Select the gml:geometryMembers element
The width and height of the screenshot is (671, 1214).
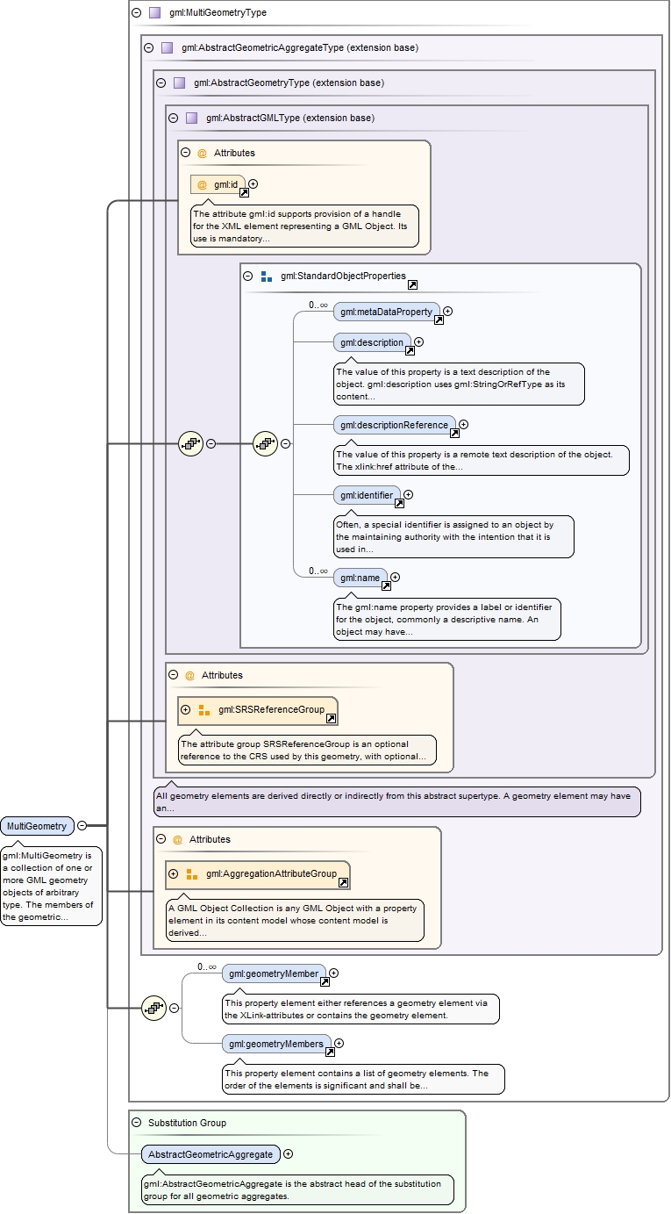[x=277, y=1044]
